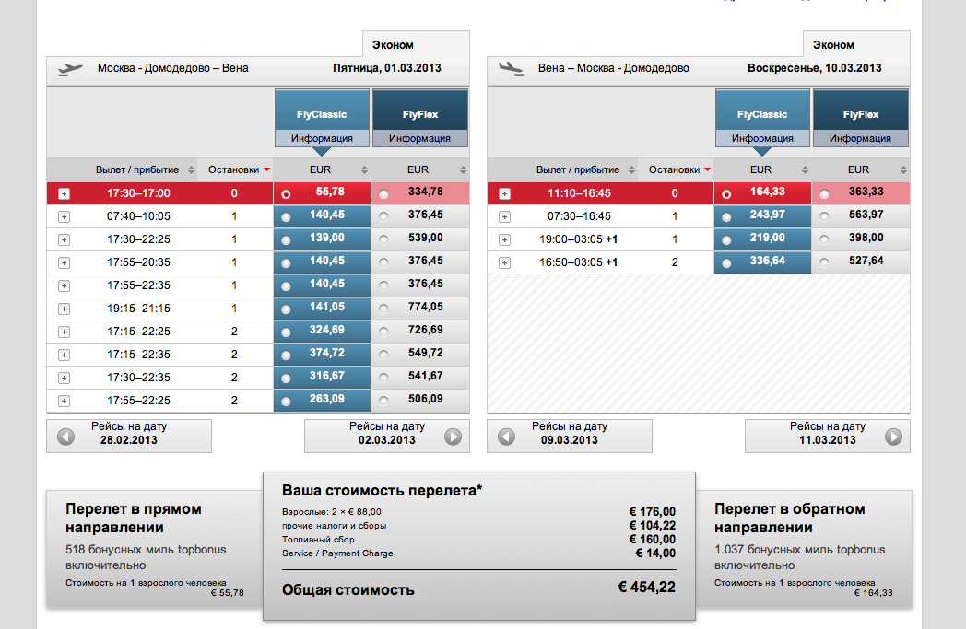This screenshot has width=966, height=629.
Task: Expand details for outbound 17:30–17:00 flight
Action: (64, 194)
